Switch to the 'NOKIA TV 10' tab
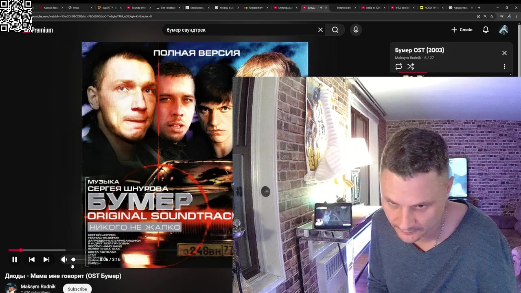 431,8
